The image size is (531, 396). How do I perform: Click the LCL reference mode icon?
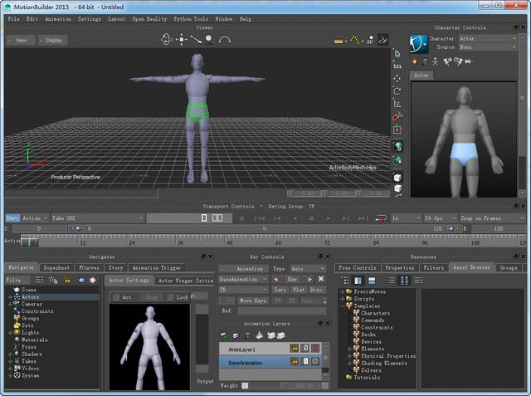(x=397, y=66)
